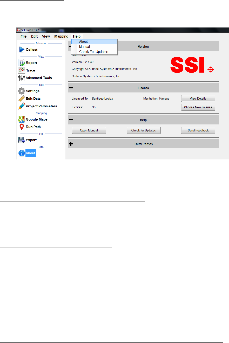This screenshot has width=229, height=343.
Task: Click the Export floppy disk icon
Action: 22,140
